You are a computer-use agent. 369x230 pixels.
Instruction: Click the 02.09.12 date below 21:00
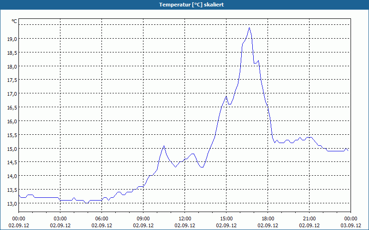(x=309, y=225)
